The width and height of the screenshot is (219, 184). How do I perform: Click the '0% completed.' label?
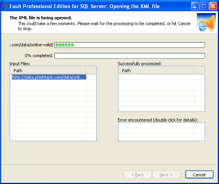tap(39, 56)
